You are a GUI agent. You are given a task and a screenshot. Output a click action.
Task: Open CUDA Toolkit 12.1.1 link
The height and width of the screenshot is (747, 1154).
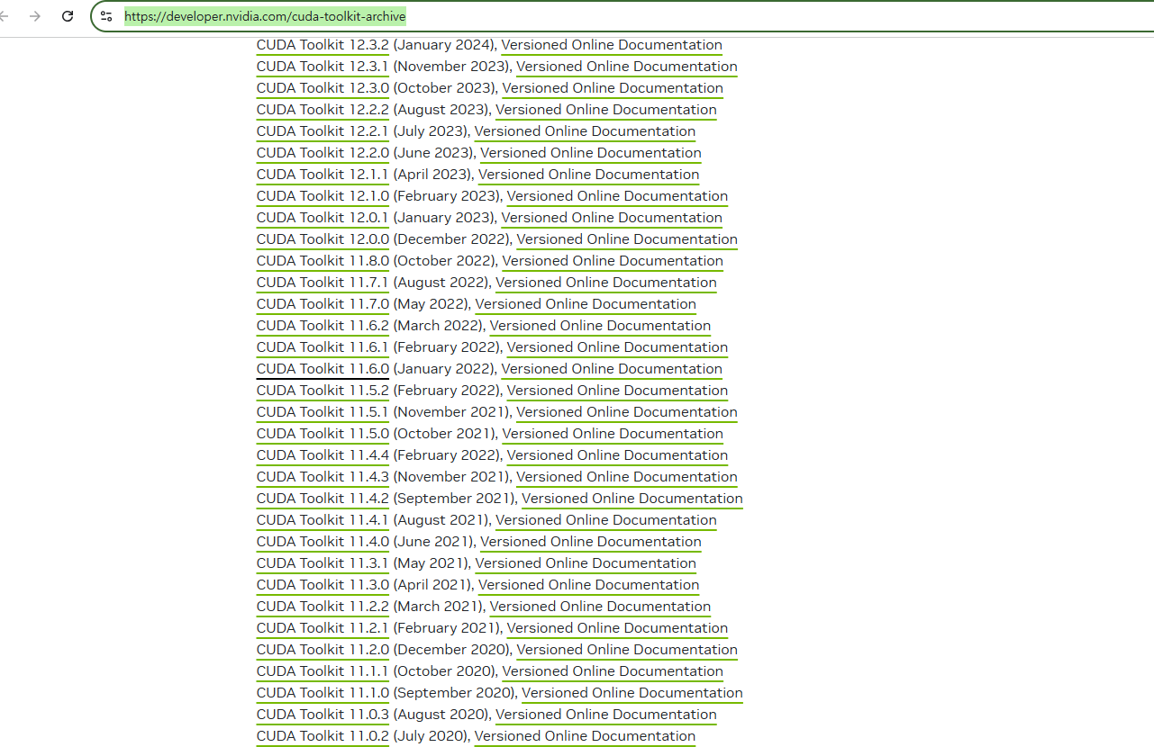[323, 175]
